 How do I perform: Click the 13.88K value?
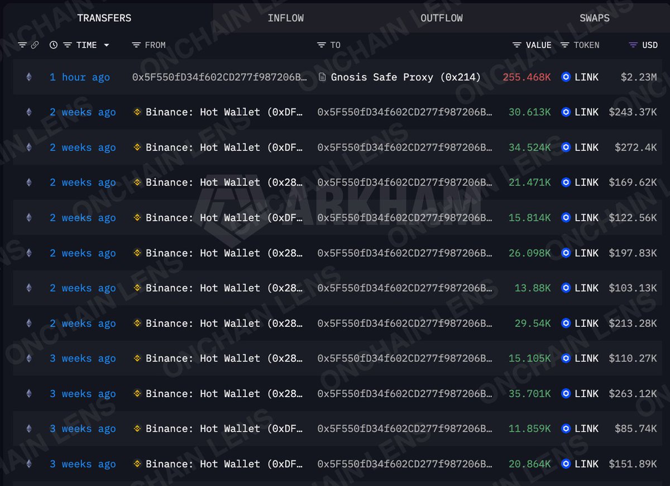533,288
